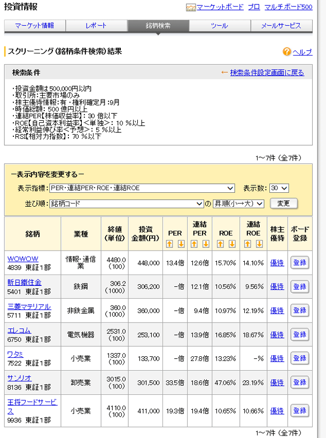326x438 pixels.
Task: Click the 18.67% 連結ROE value
Action: click(253, 335)
